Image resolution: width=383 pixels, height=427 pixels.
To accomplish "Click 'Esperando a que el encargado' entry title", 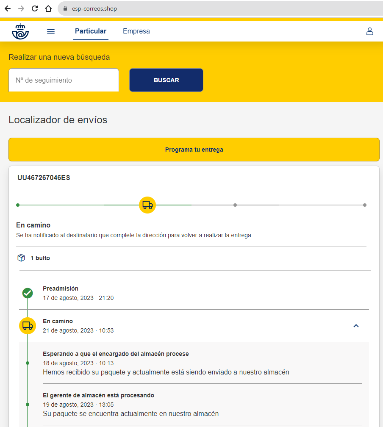I will pyautogui.click(x=116, y=354).
